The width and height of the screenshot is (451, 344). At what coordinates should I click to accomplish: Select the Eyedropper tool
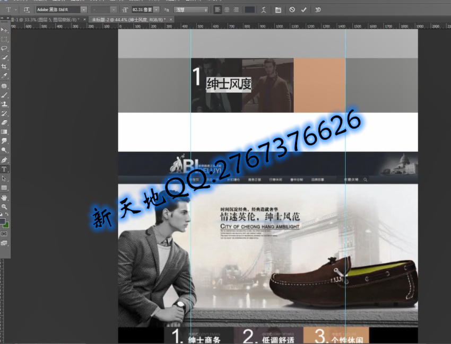4,76
